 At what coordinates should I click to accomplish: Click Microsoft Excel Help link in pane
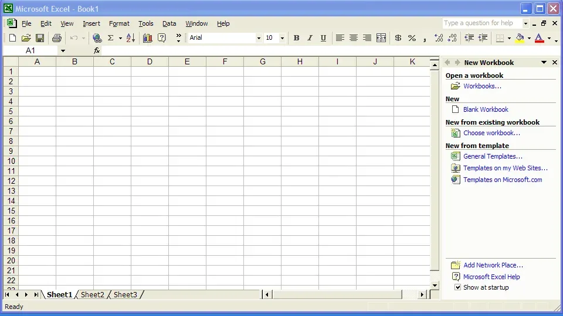491,277
